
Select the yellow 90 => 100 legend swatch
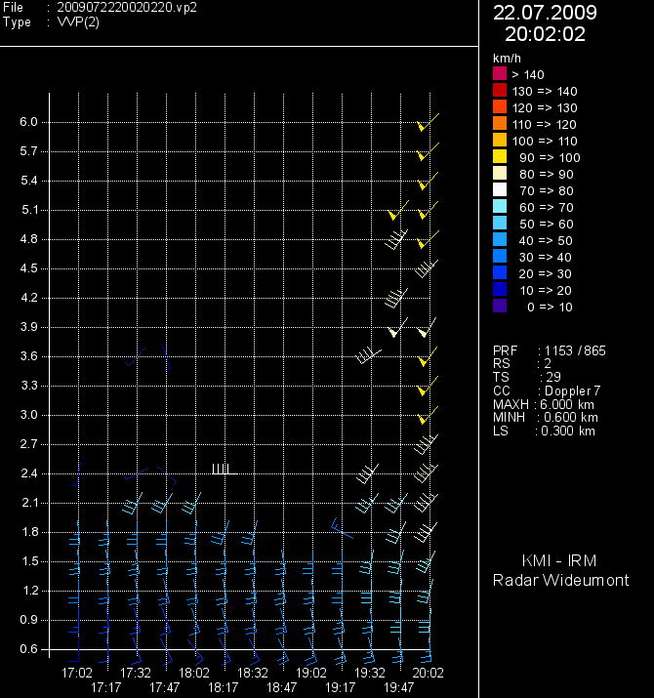point(500,157)
